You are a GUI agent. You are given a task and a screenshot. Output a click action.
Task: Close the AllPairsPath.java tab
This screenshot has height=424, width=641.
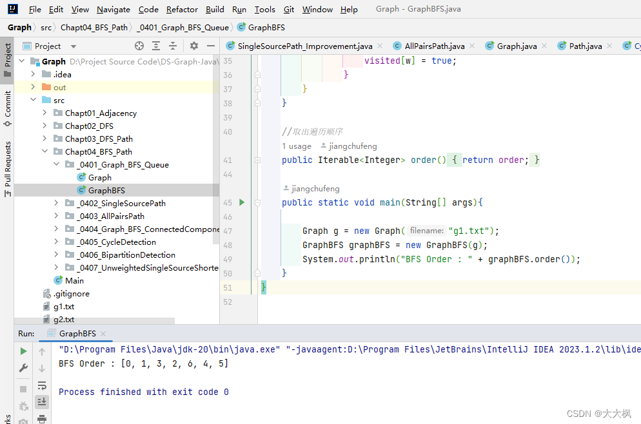tap(472, 46)
